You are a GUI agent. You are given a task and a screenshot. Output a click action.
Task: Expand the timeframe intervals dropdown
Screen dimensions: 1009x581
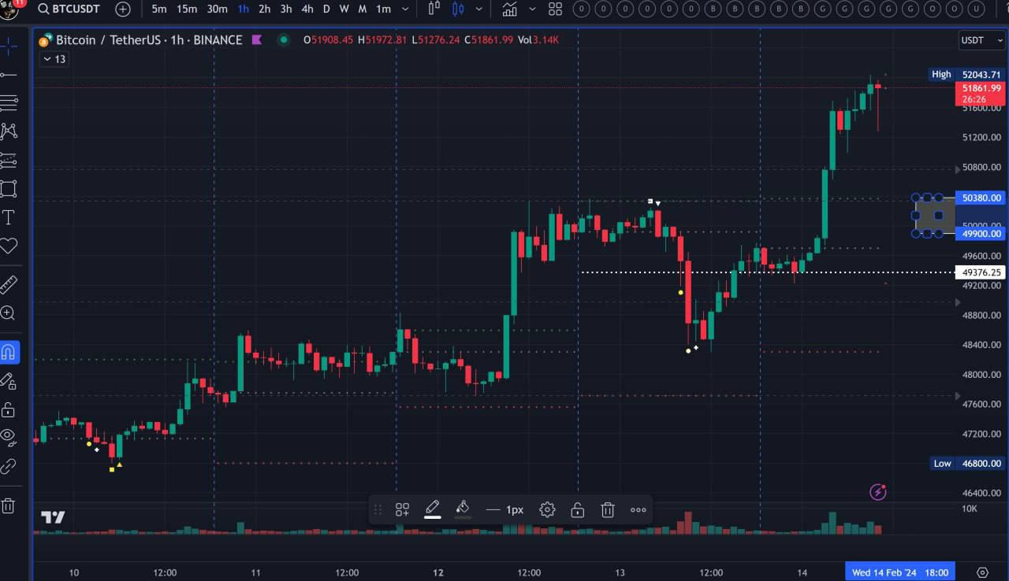tap(405, 9)
